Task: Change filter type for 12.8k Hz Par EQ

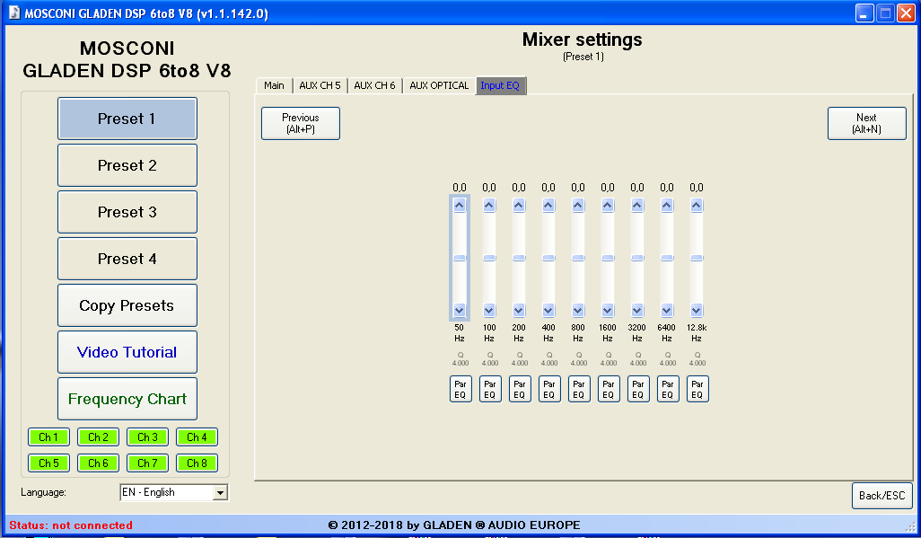Action: [x=697, y=389]
